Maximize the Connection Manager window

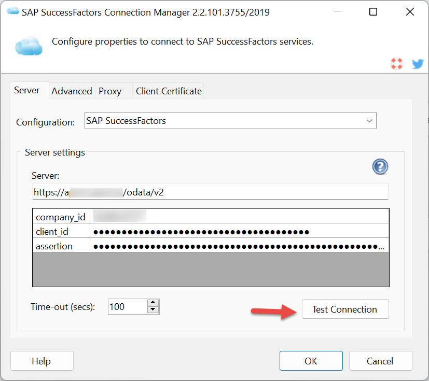click(373, 12)
